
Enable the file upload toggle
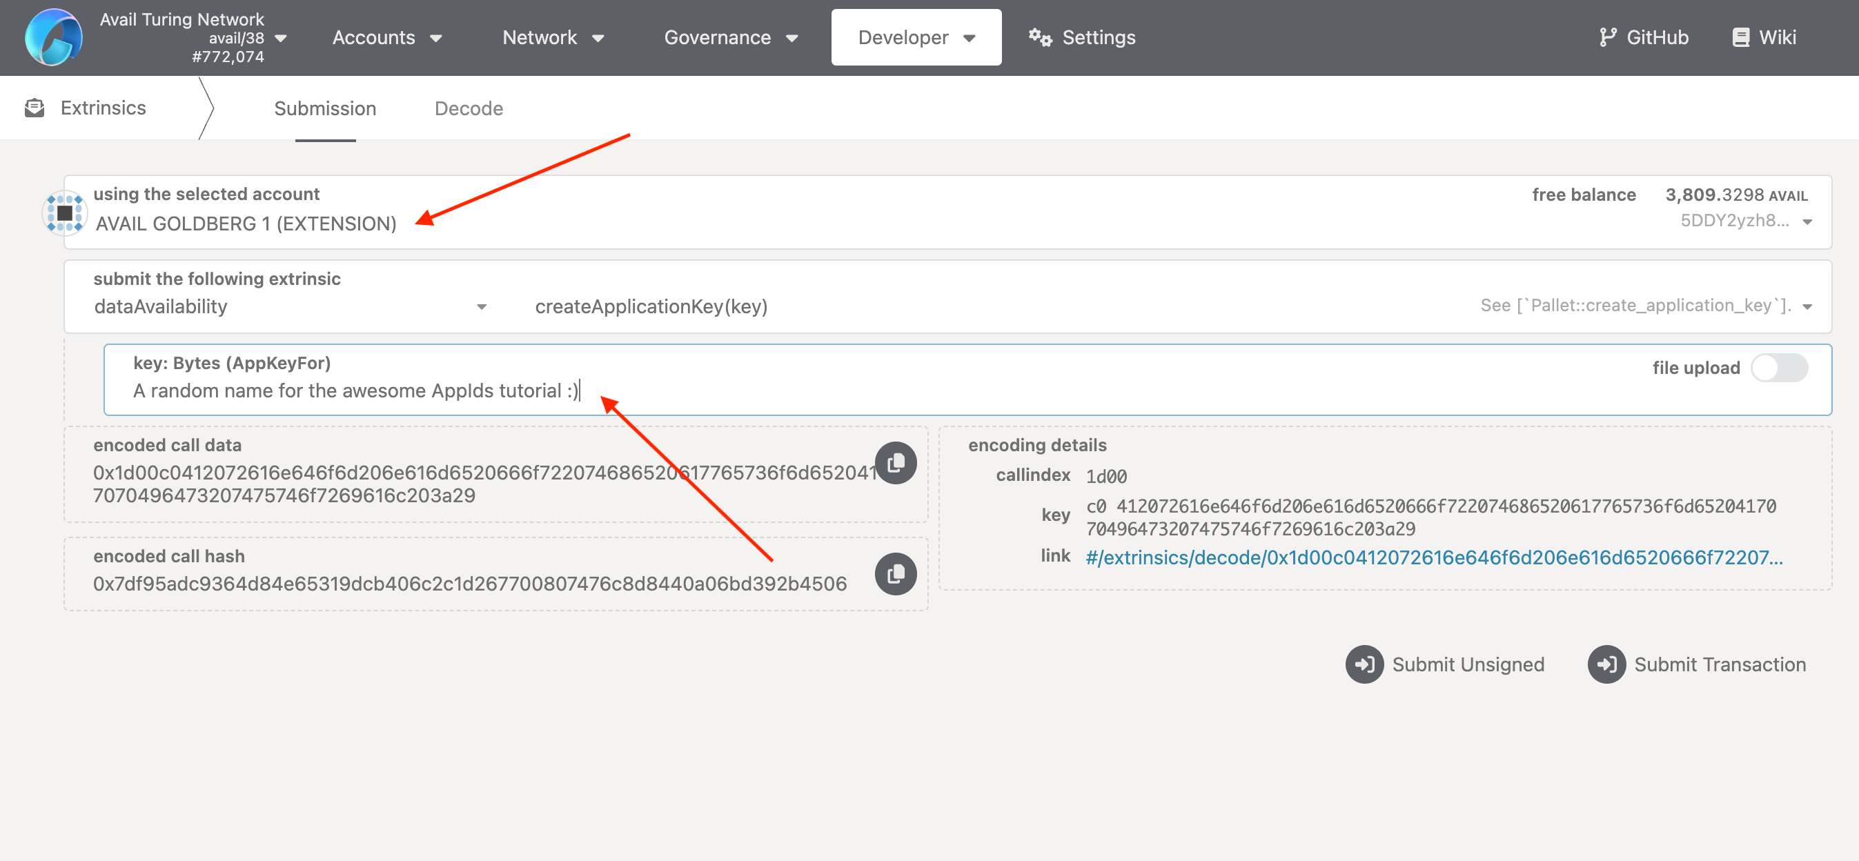click(1778, 368)
